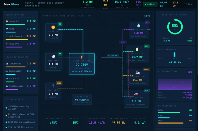
Task: Click the 15.5 kg/h H₂ production header value
Action: tap(122, 2)
